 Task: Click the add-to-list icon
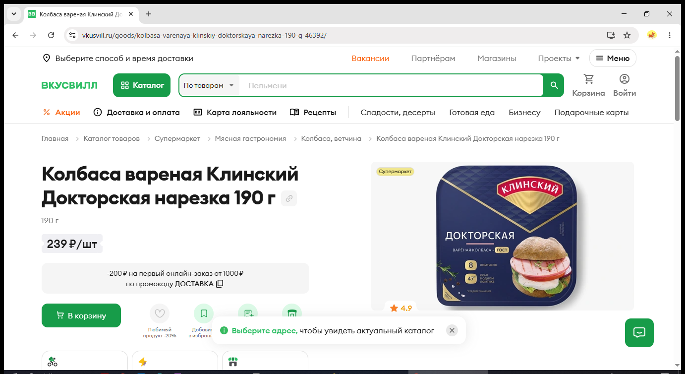click(248, 312)
